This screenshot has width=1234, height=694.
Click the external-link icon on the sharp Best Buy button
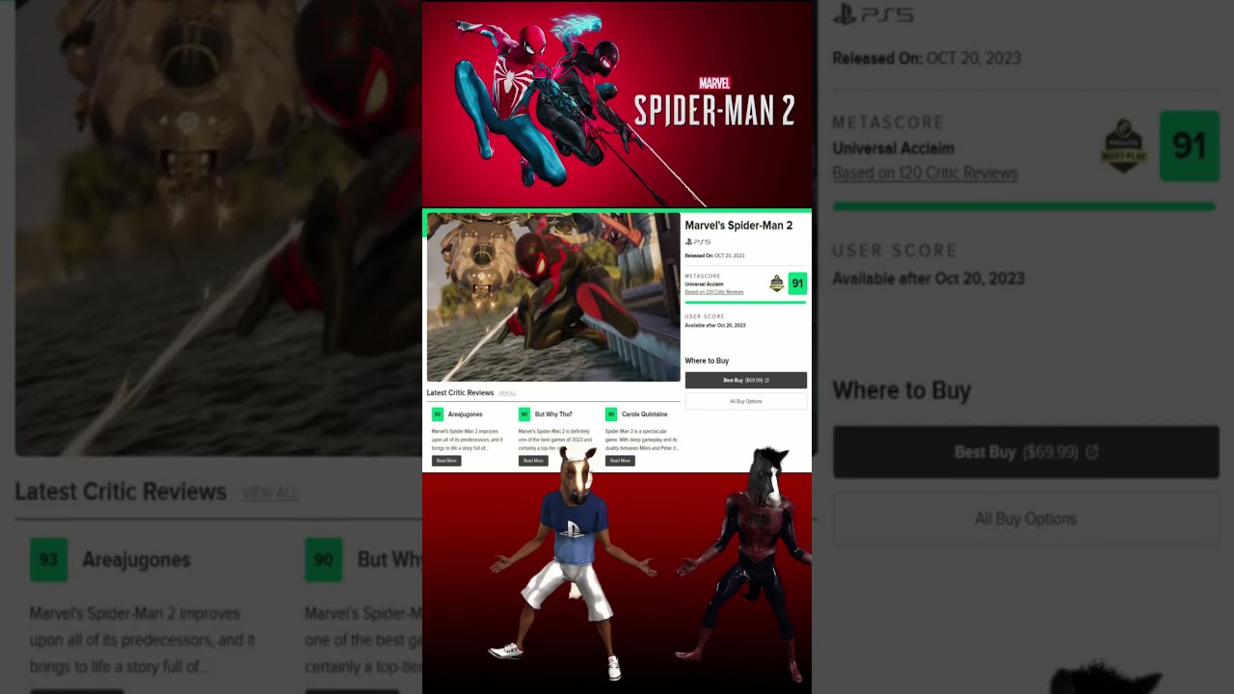tap(766, 381)
